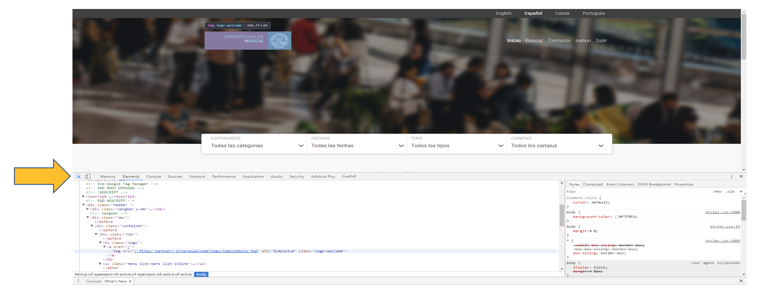Switch to the FirePHP tab
The image size is (759, 292).
(x=349, y=177)
